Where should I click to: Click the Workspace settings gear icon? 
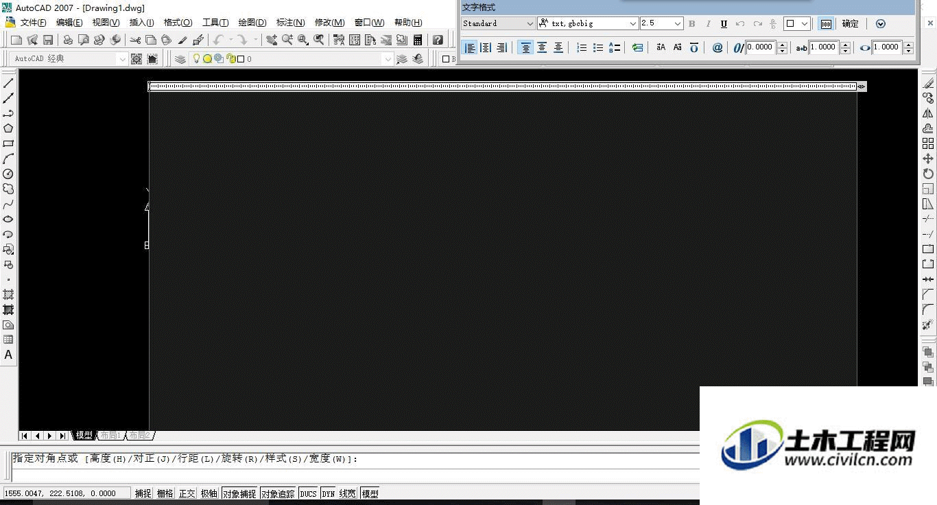pyautogui.click(x=137, y=59)
